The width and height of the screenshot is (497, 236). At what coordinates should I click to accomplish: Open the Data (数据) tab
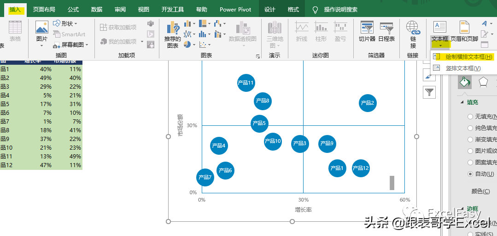click(97, 10)
